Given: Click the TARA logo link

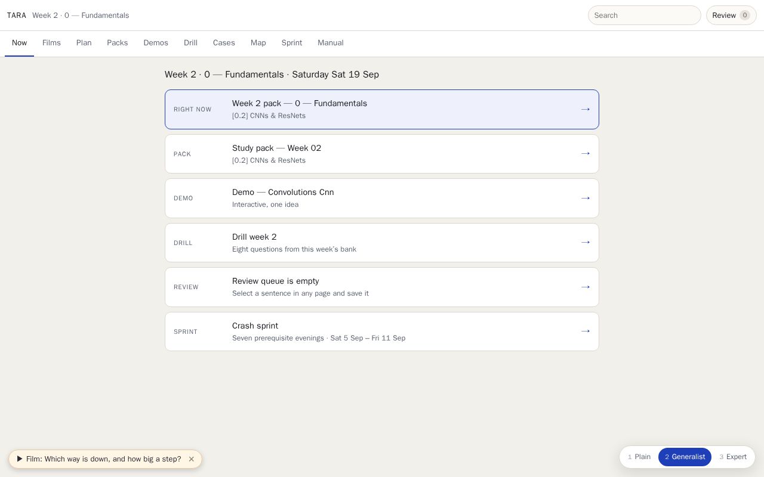Looking at the screenshot, I should 17,16.
